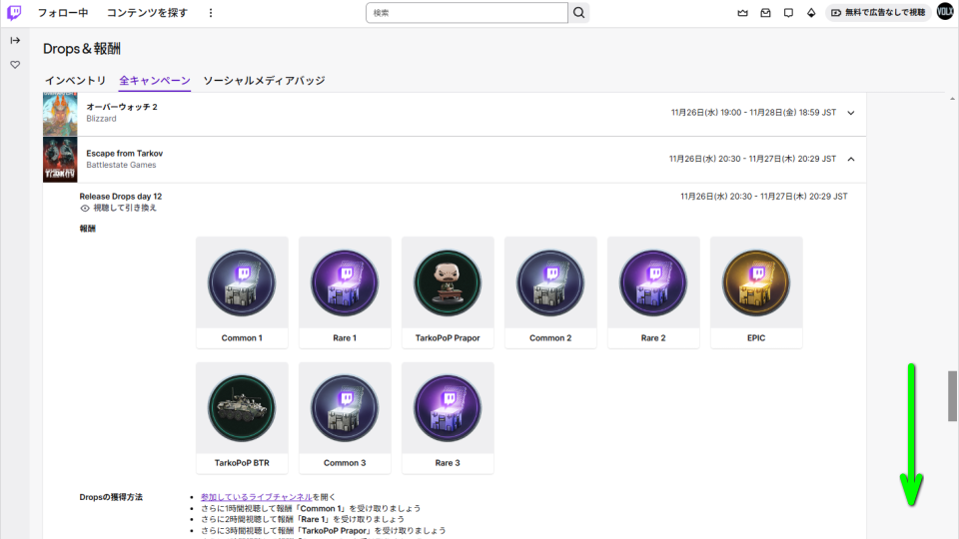Click the step mentioning 報酬「Common 1」

[x=311, y=508]
